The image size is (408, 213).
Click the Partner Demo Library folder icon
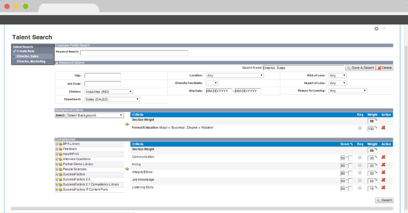pyautogui.click(x=60, y=164)
